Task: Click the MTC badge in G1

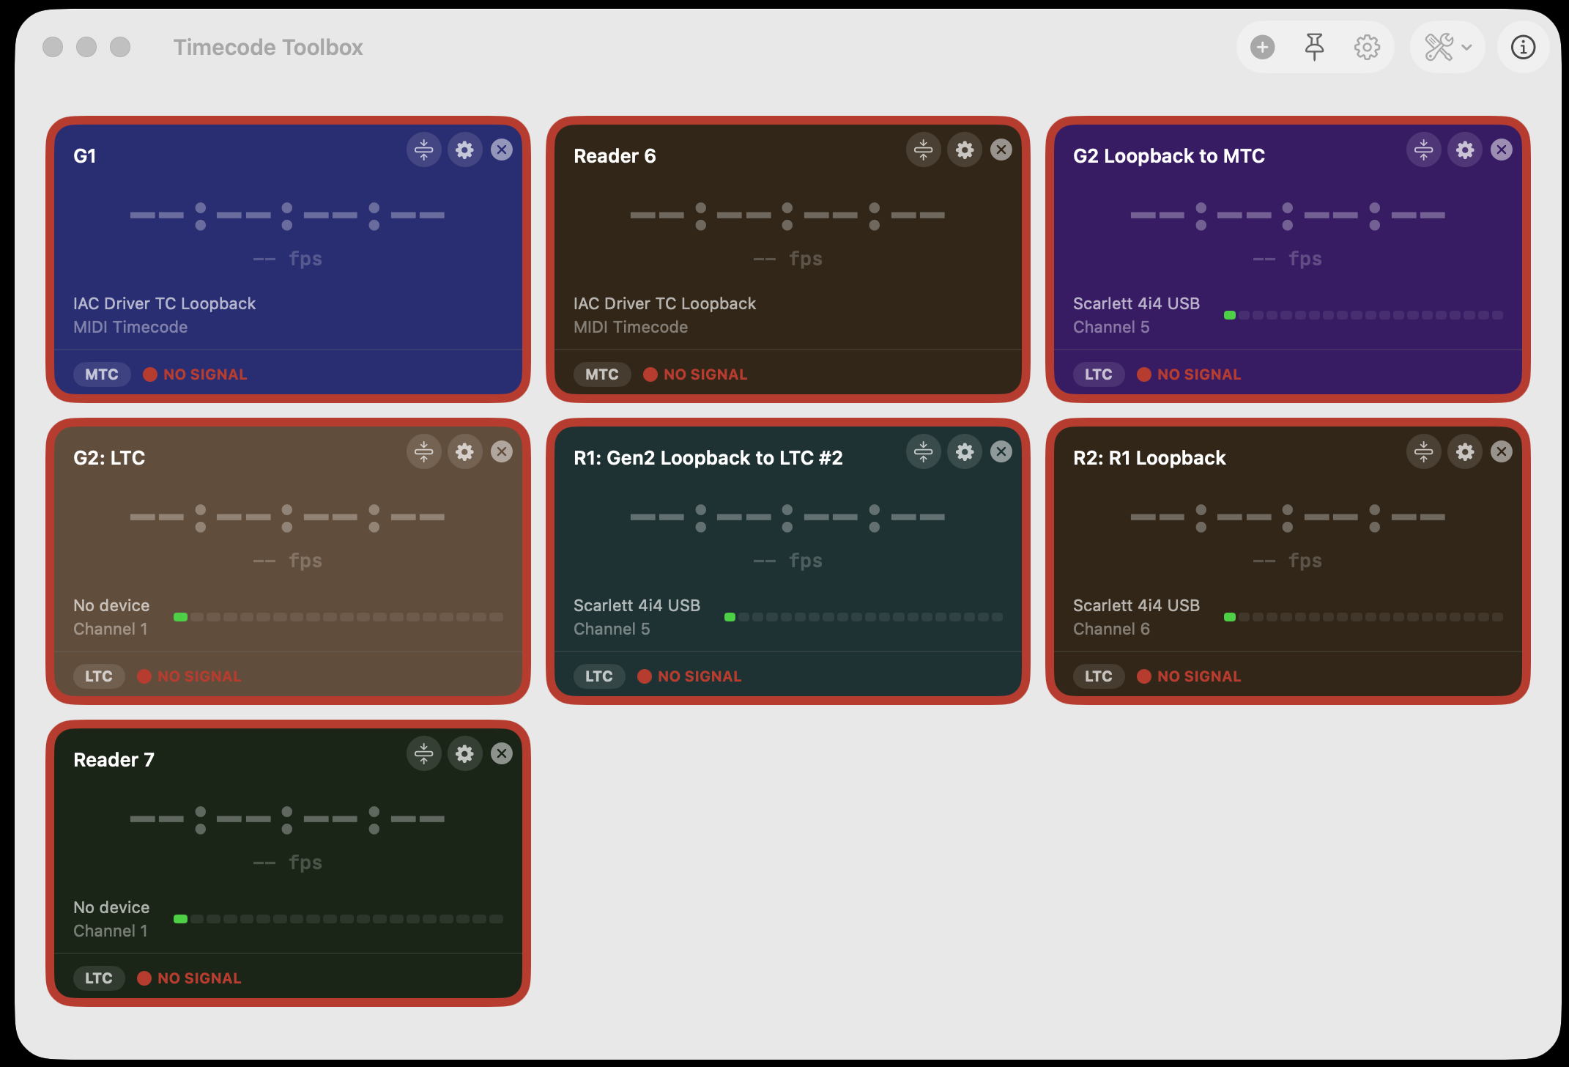Action: pyautogui.click(x=102, y=374)
